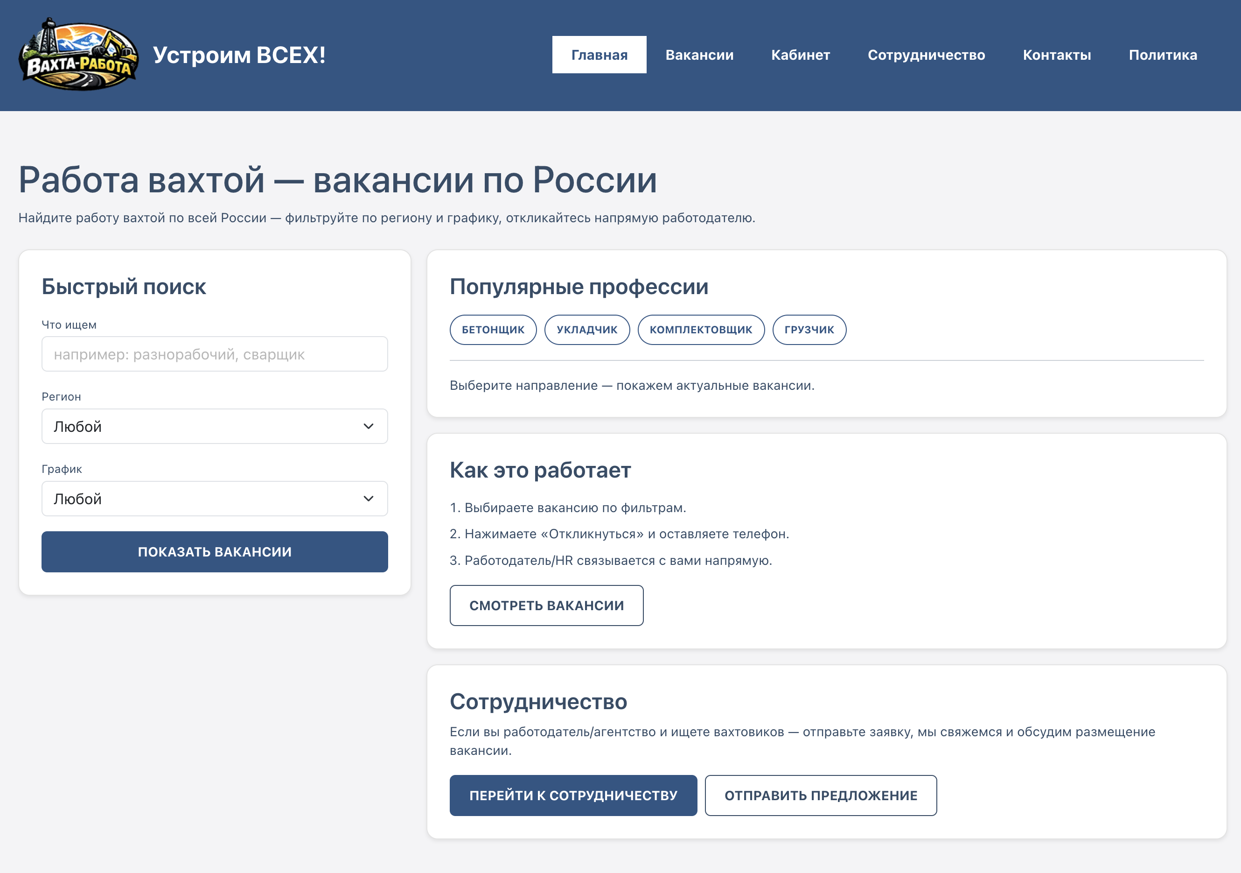1241x873 pixels.
Task: Go to the Вакансии page
Action: coord(700,54)
